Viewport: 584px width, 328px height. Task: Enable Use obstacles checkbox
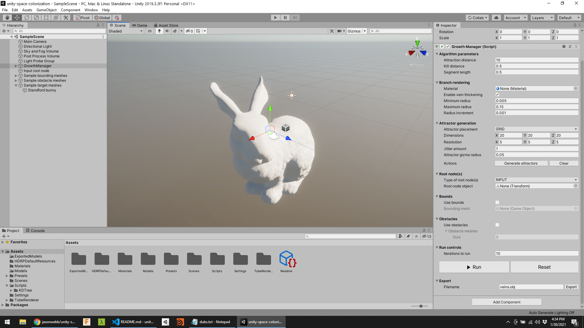(x=497, y=225)
